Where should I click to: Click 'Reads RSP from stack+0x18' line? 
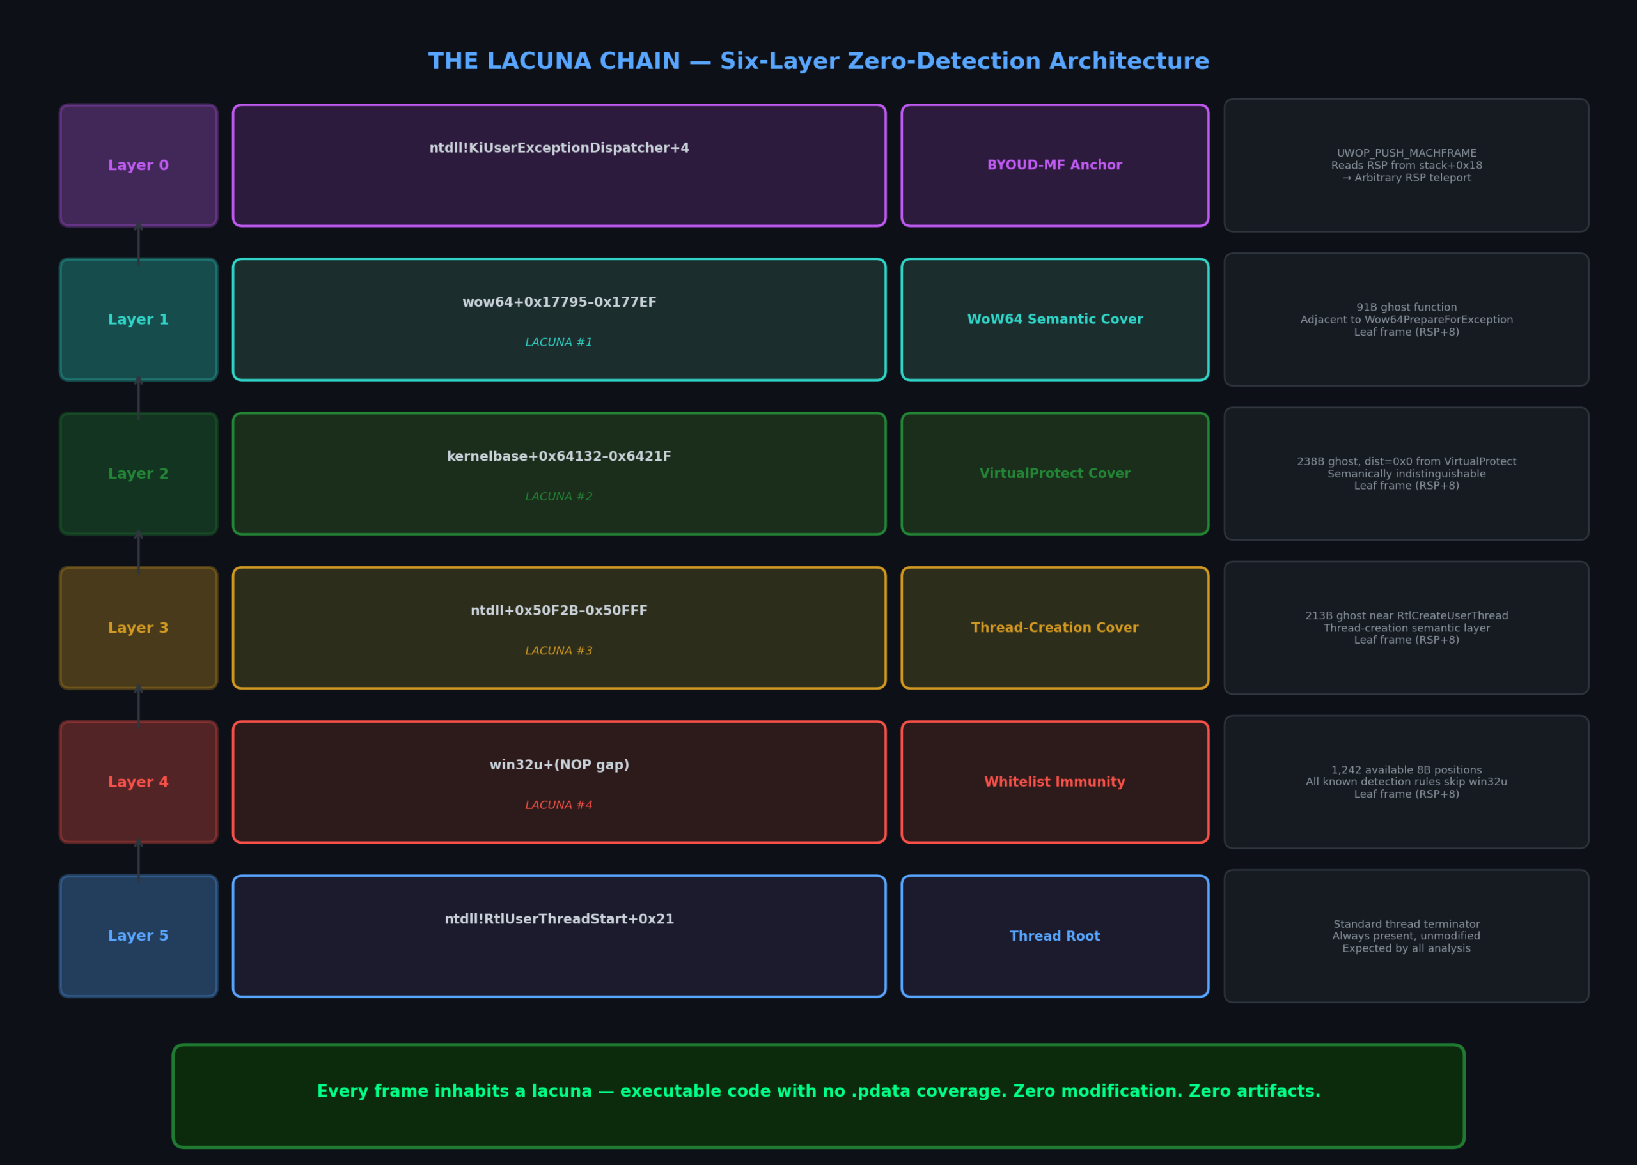(1407, 166)
